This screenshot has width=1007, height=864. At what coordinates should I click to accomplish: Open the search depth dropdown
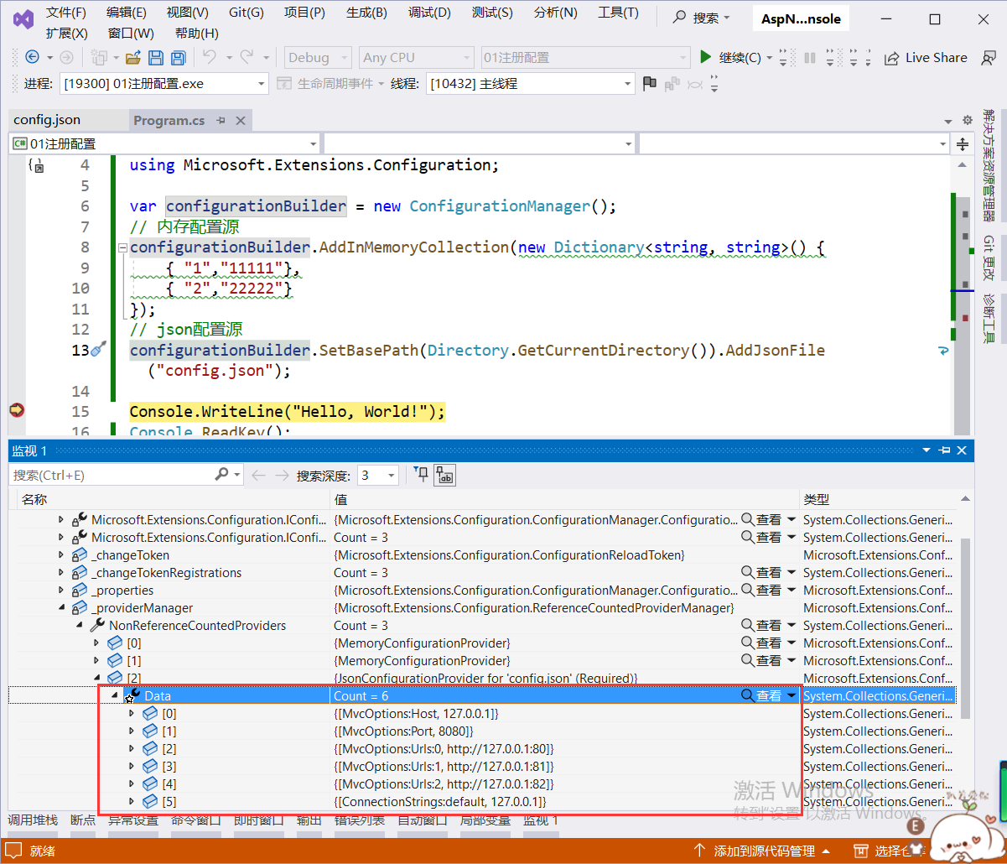[391, 476]
